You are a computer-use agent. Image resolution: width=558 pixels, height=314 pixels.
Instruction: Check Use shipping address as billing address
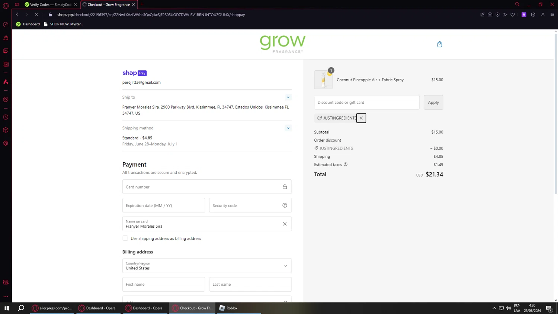(125, 238)
